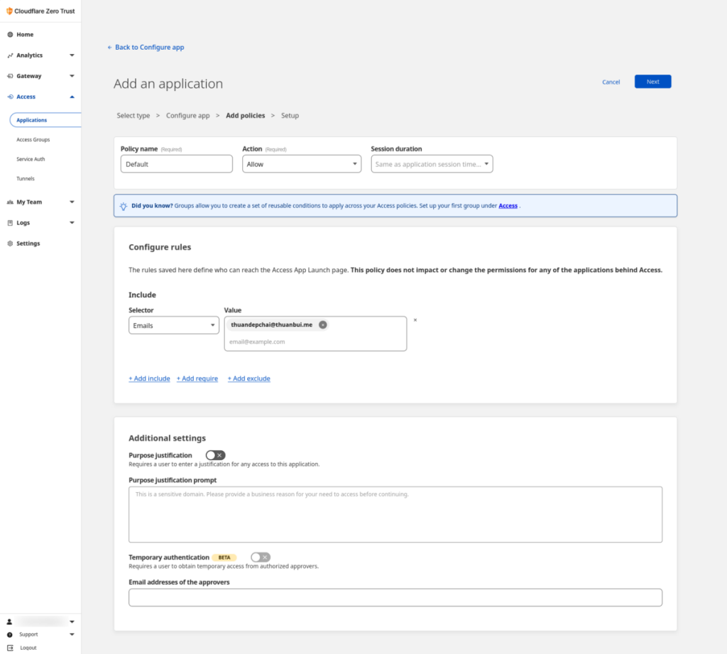The width and height of the screenshot is (727, 654).
Task: Click the Cancel link
Action: point(611,82)
